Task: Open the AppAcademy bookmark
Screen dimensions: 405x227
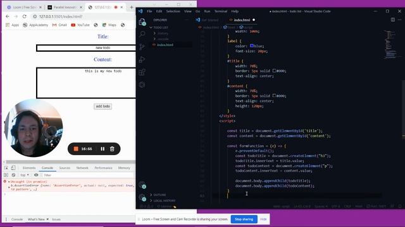Action: click(x=35, y=25)
